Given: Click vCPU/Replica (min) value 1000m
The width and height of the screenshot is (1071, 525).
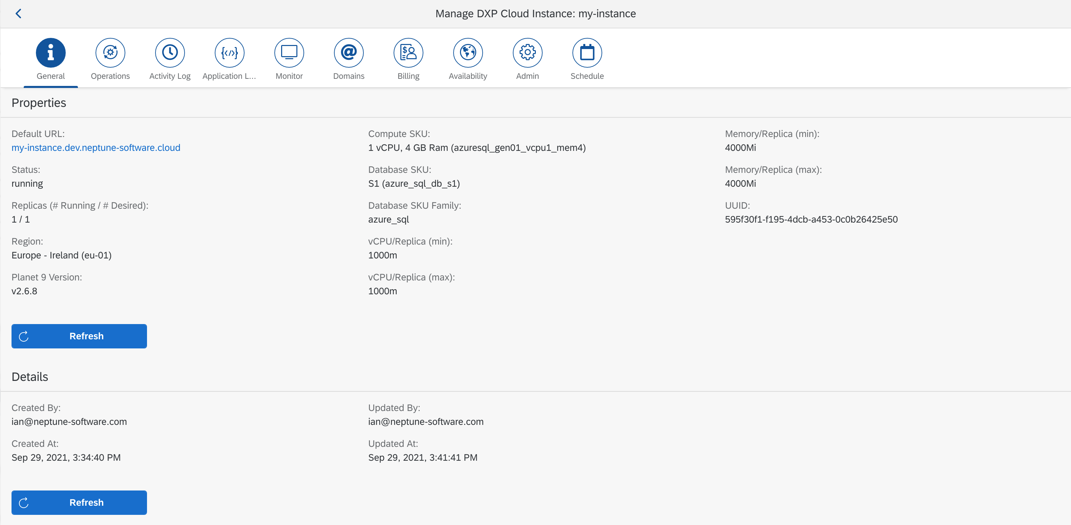Looking at the screenshot, I should click(x=382, y=255).
